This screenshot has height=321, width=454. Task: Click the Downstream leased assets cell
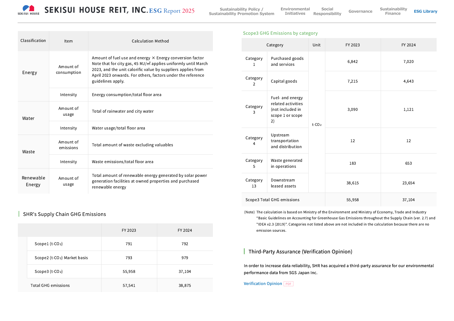point(287,183)
